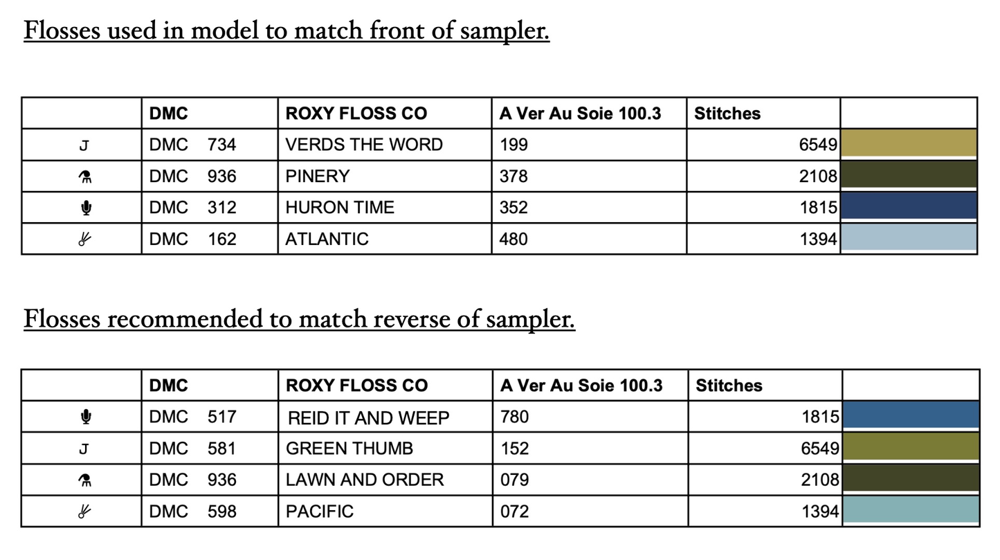Click the J symbol in GREEN THUMB row
The height and width of the screenshot is (560, 1000).
click(x=83, y=449)
